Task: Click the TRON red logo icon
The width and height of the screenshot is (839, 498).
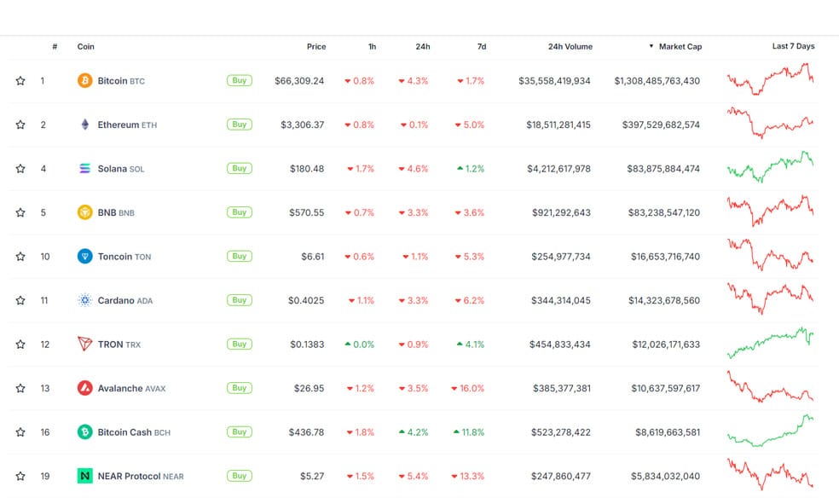Action: 84,344
